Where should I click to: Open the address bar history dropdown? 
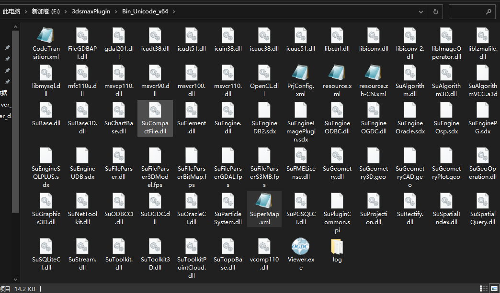421,12
